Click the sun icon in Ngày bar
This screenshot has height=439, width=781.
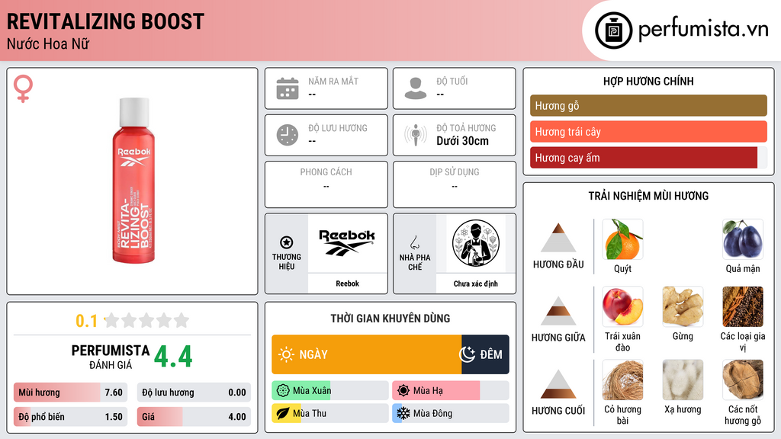[286, 354]
